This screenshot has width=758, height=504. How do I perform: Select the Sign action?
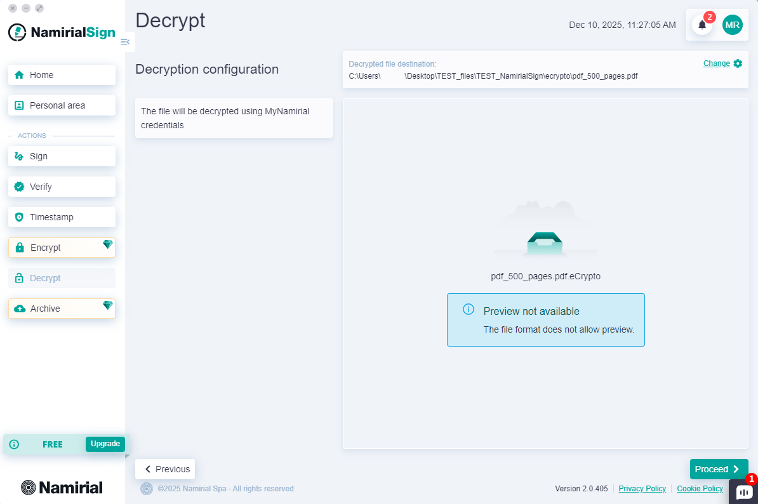click(62, 156)
